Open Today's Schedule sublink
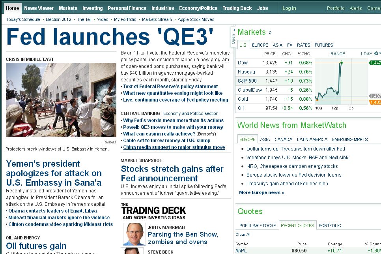 (x=23, y=19)
